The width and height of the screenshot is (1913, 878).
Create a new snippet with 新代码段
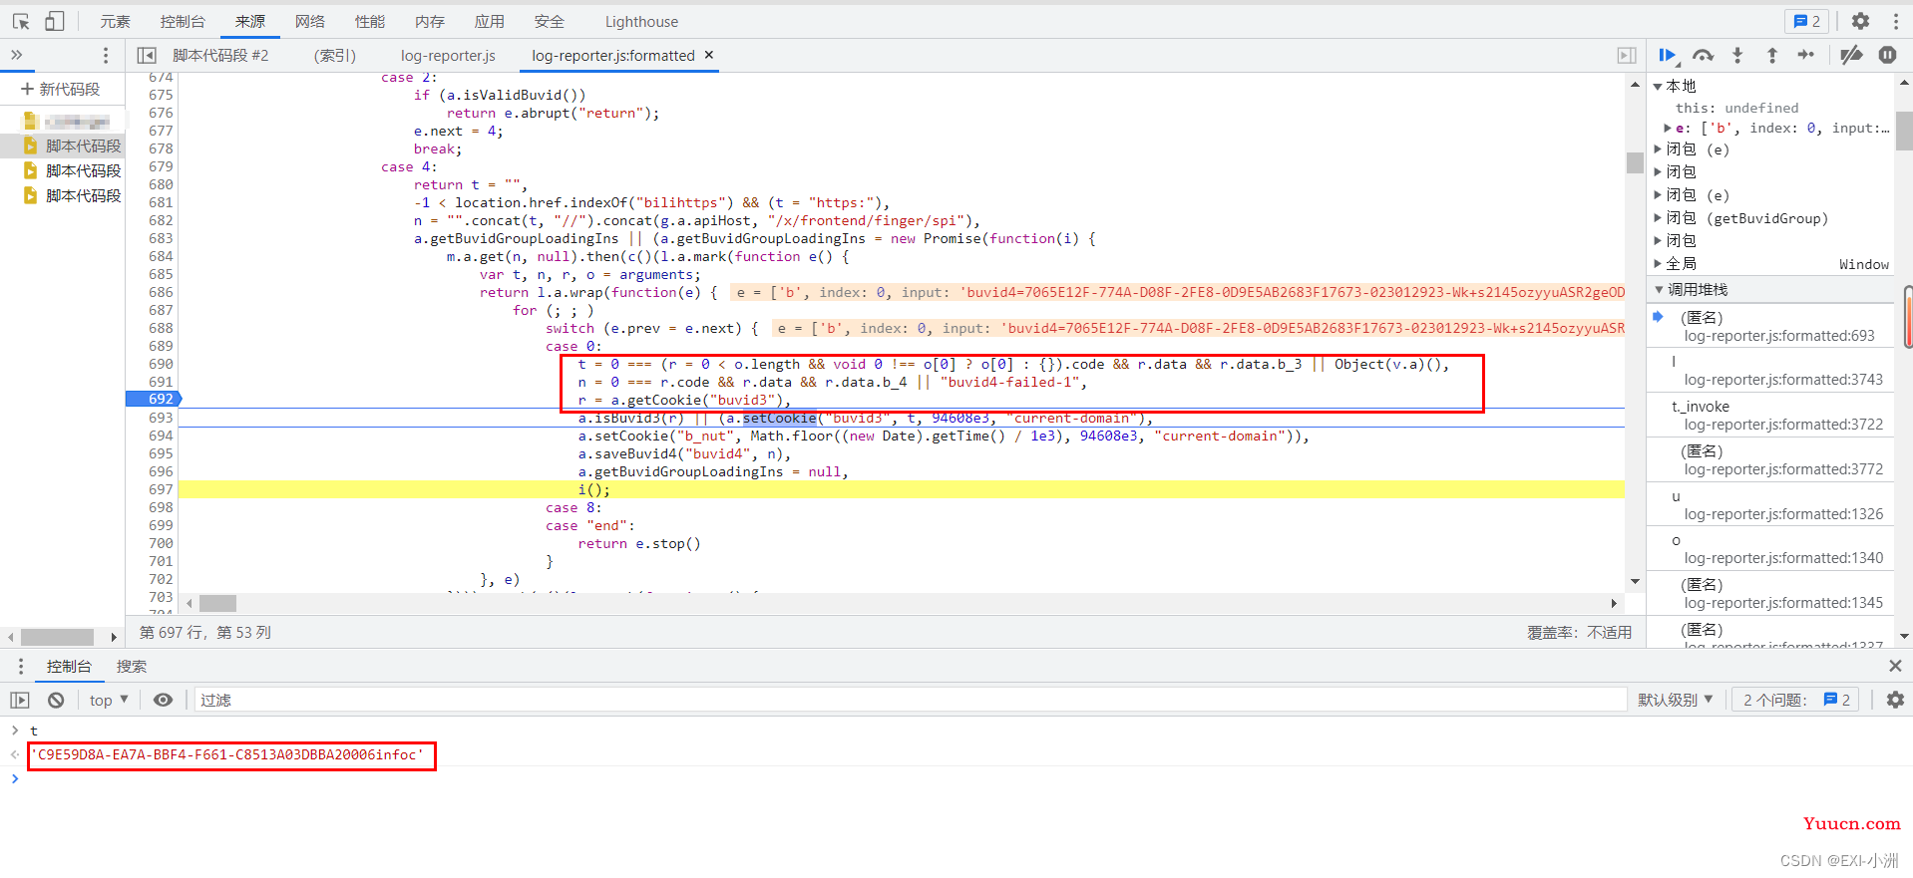61,89
